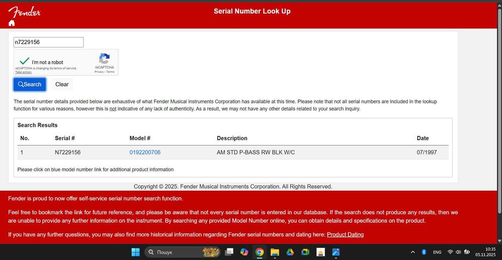
Task: Click the Clear button
Action: point(62,84)
